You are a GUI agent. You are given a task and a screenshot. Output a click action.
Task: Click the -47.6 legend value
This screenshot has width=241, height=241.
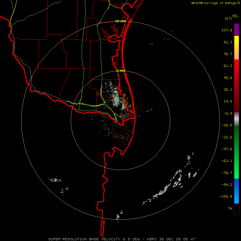pos(227,149)
